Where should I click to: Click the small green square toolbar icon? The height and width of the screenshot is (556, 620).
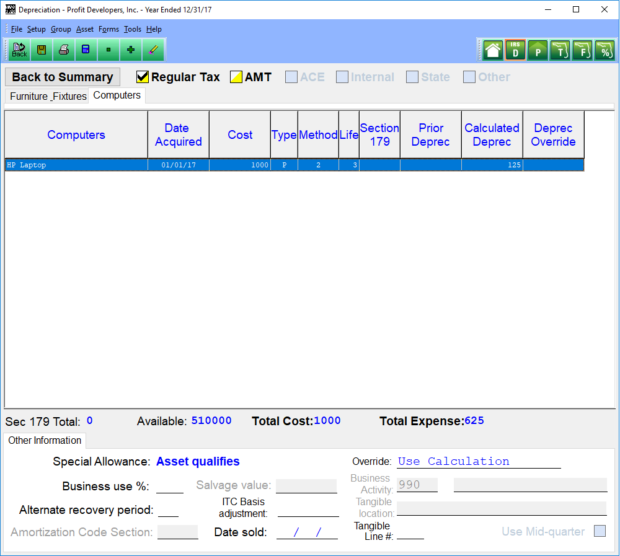click(108, 50)
